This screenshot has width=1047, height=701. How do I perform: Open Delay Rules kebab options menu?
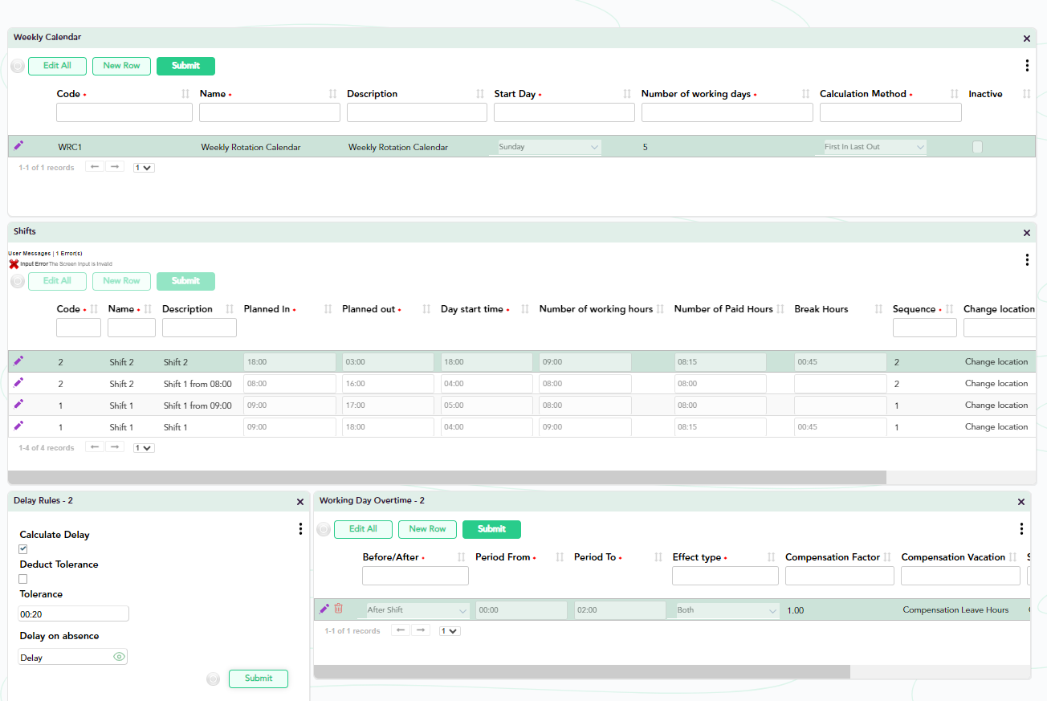coord(300,528)
